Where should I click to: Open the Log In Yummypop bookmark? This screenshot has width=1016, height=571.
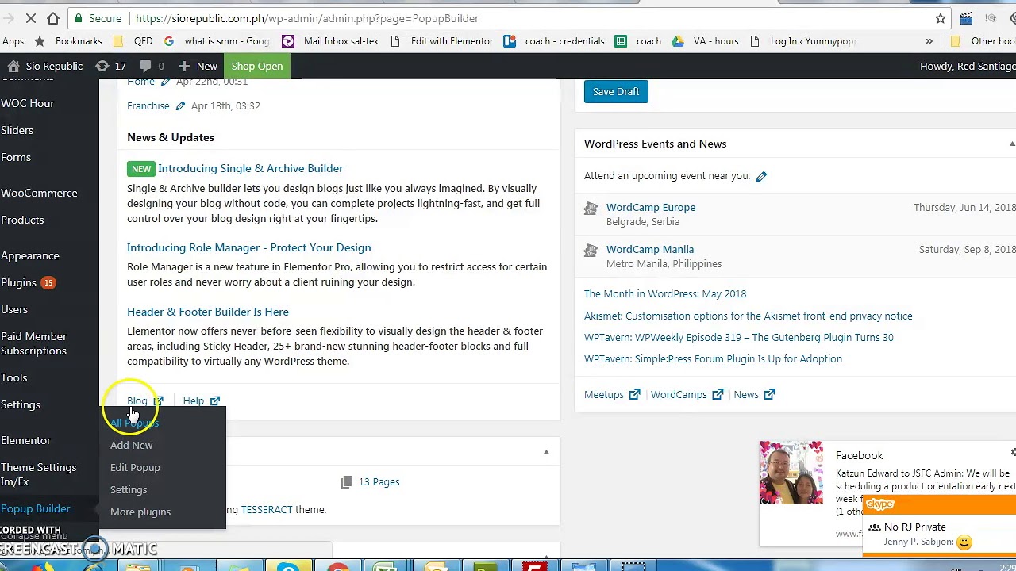[x=802, y=41]
